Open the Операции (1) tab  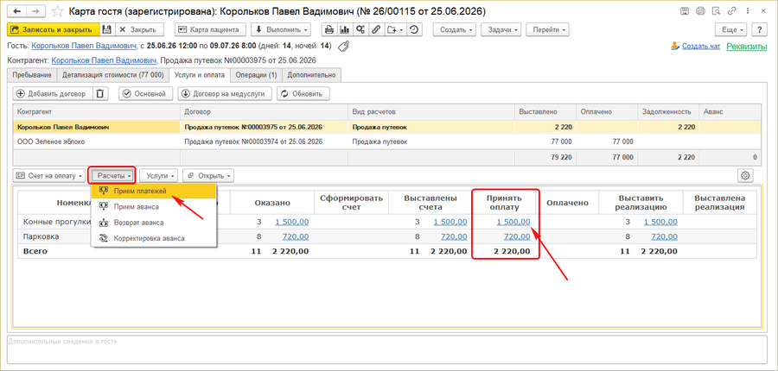pos(256,75)
